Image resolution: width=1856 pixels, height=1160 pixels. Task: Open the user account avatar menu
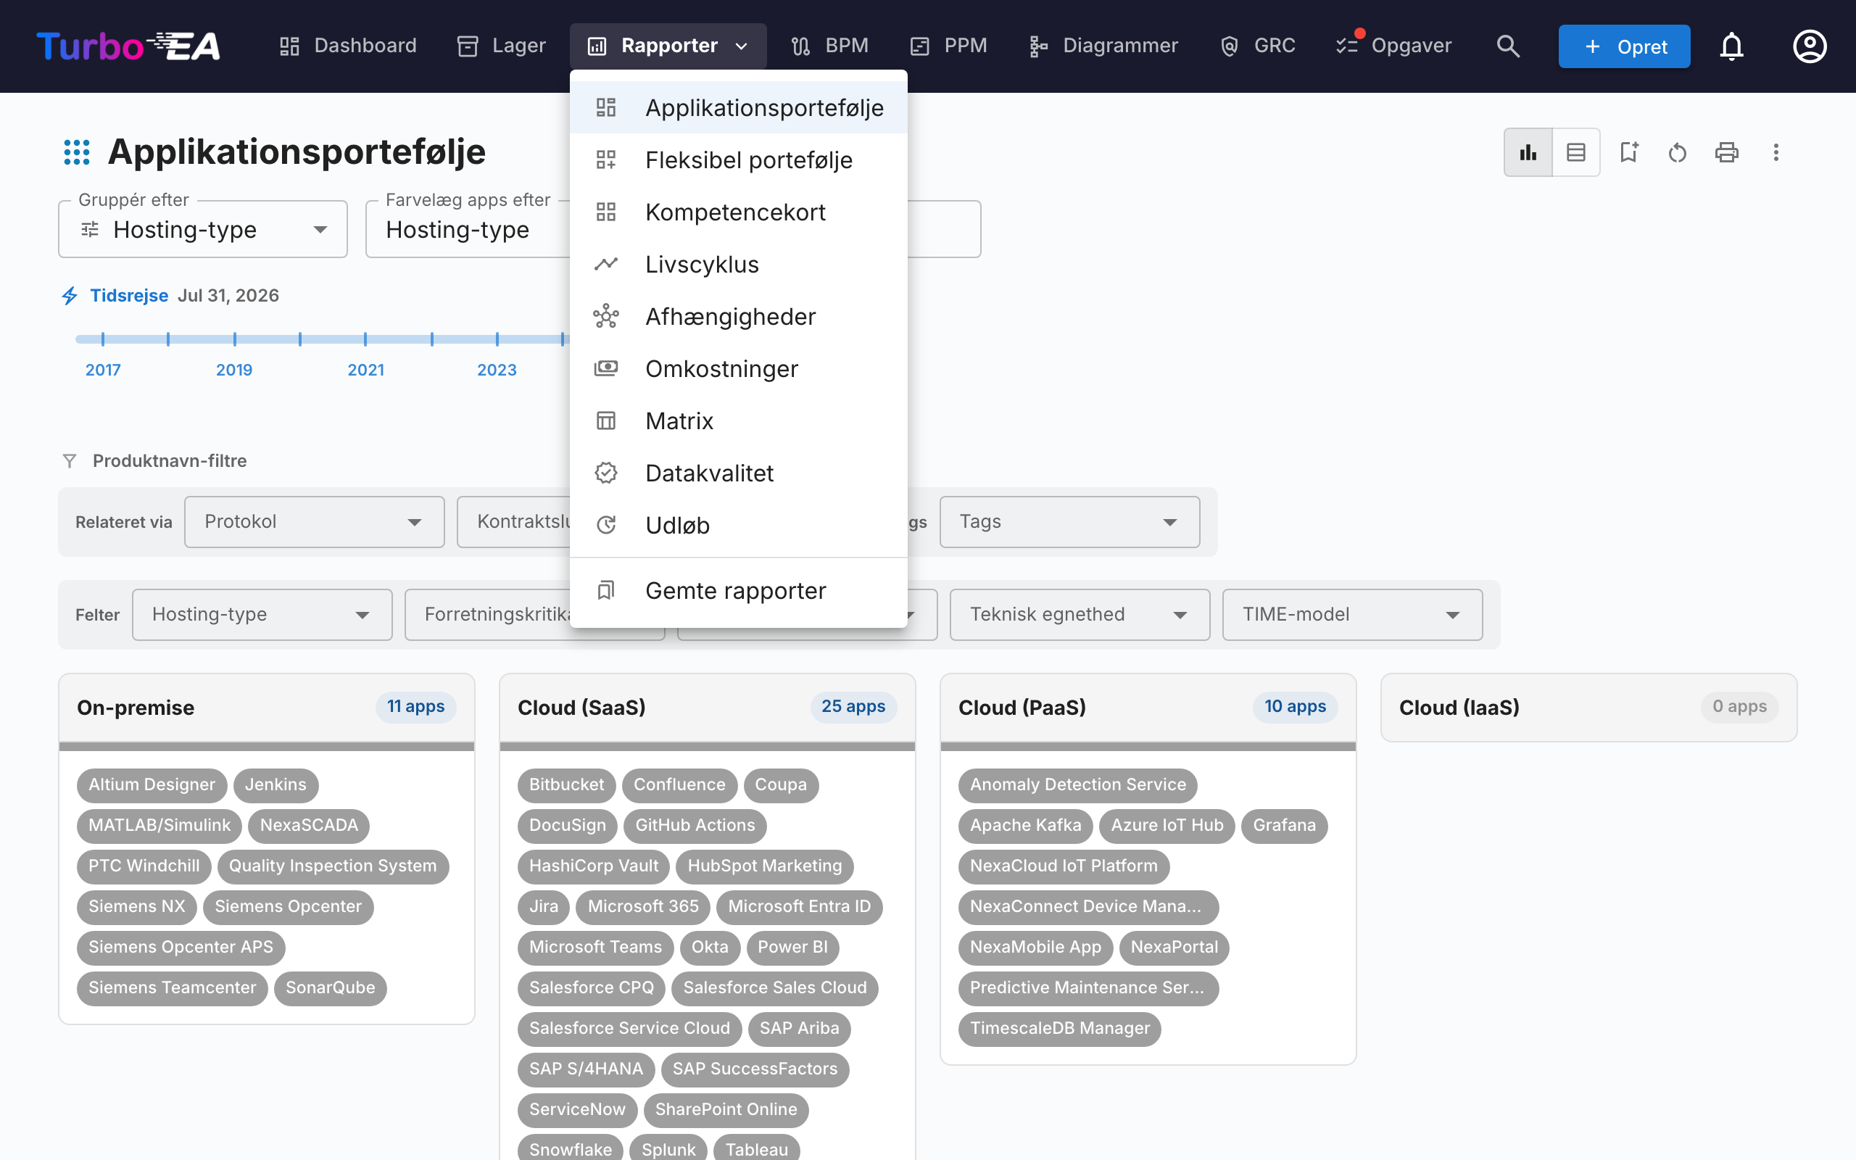coord(1809,46)
